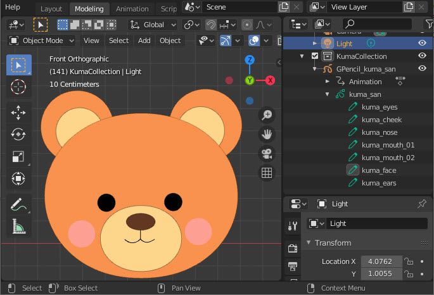
Task: Open the Global orientation dropdown
Action: [153, 25]
